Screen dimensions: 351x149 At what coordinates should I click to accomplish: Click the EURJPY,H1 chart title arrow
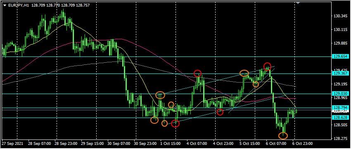tap(5, 5)
